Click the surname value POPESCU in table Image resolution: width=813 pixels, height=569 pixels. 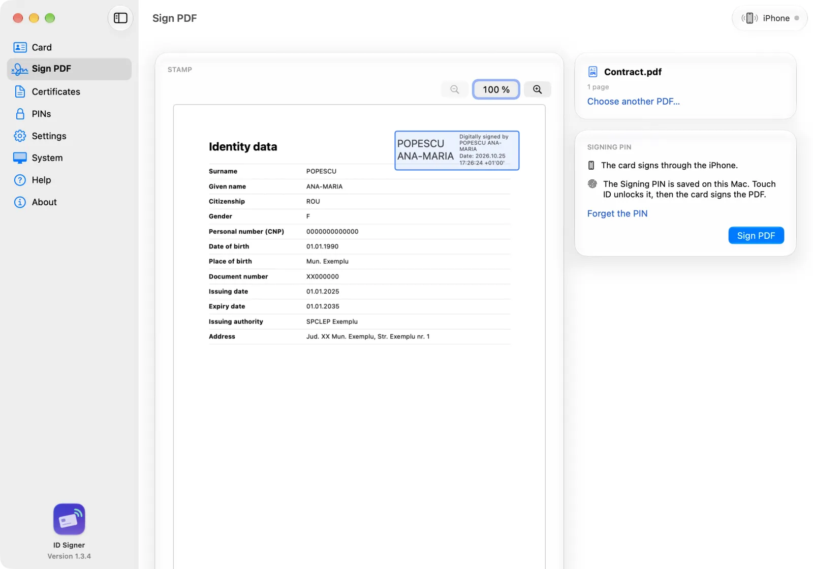(x=321, y=171)
